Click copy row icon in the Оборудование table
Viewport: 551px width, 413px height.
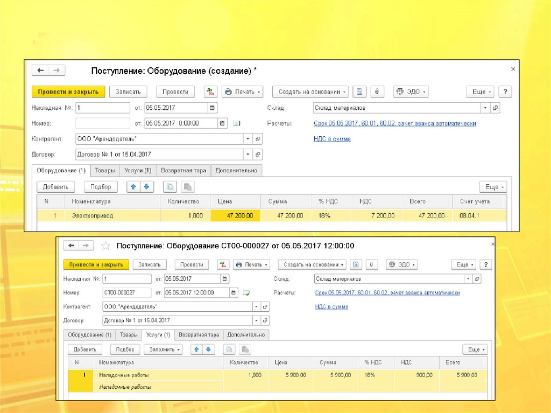[x=170, y=187]
